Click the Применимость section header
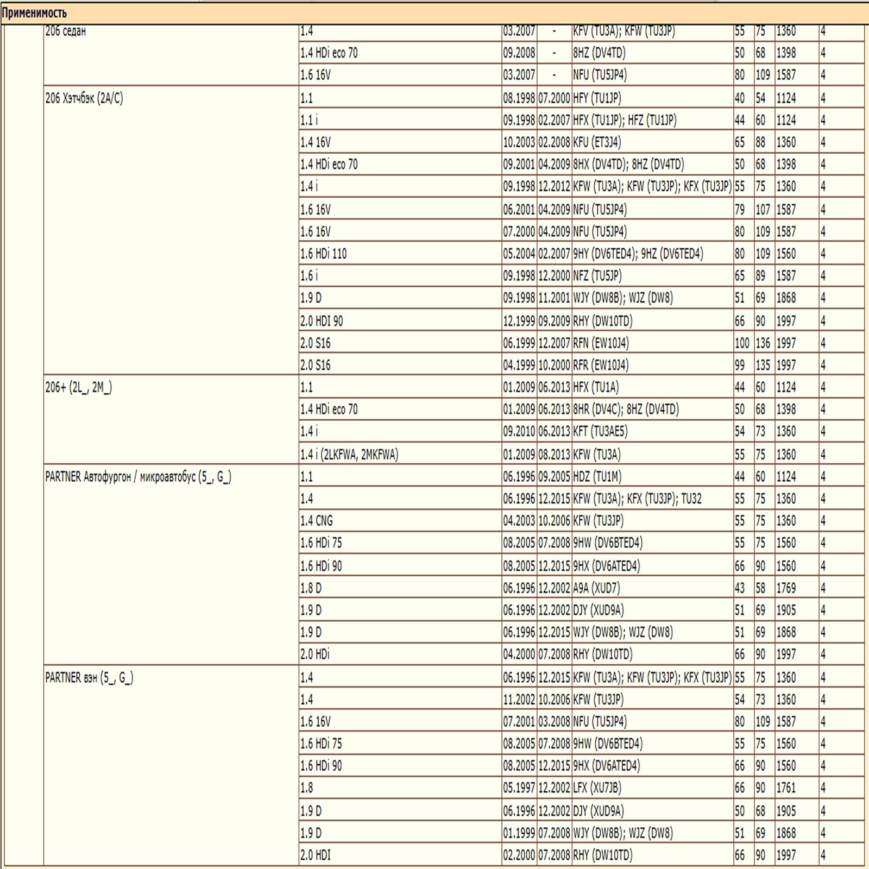Screen dimensions: 869x869 coord(34,12)
